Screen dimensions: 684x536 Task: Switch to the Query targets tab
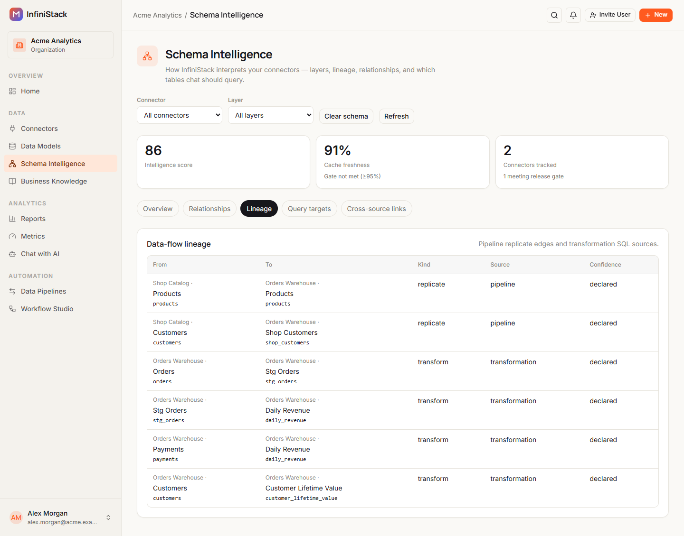point(309,209)
